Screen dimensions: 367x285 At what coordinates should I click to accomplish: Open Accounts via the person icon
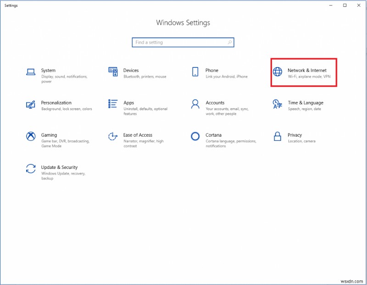click(195, 104)
